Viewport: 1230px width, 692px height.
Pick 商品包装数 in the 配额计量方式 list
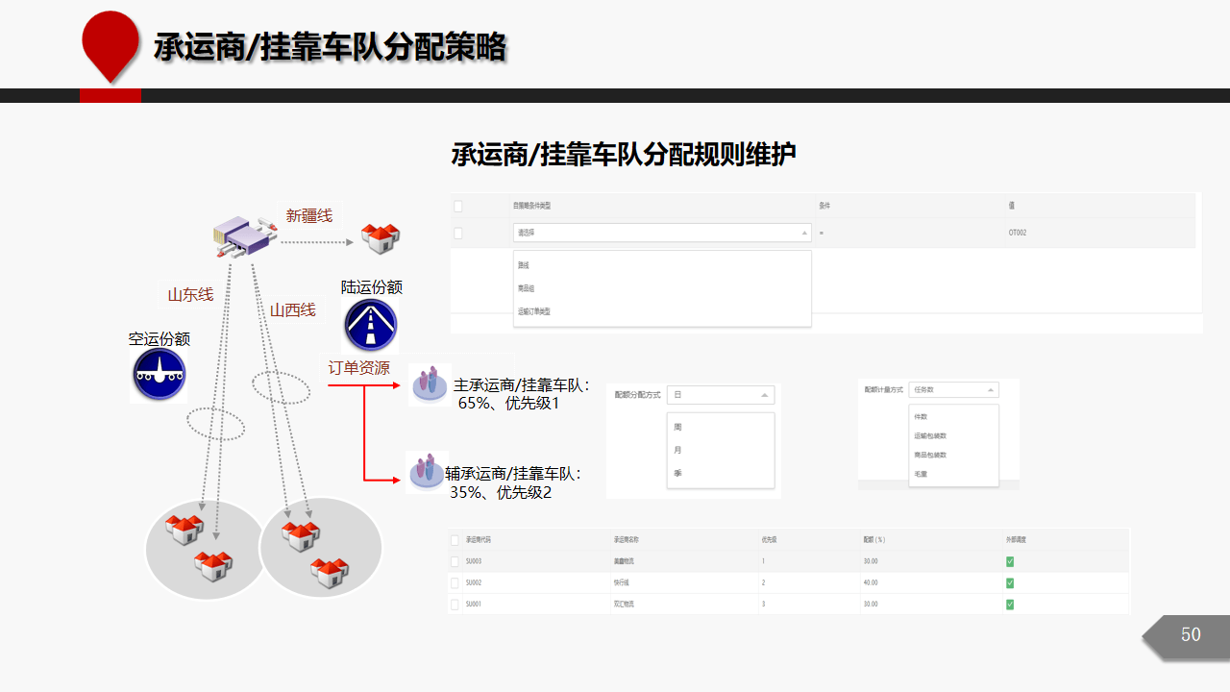954,455
